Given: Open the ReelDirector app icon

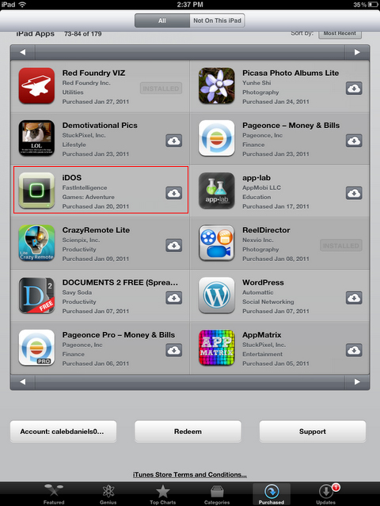Looking at the screenshot, I should (x=216, y=243).
